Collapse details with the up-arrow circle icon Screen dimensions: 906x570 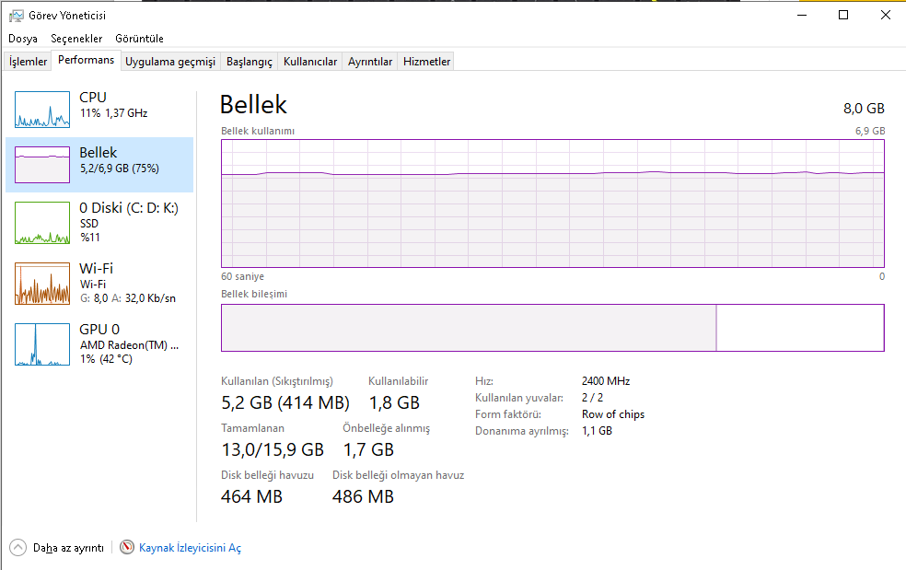coord(18,548)
